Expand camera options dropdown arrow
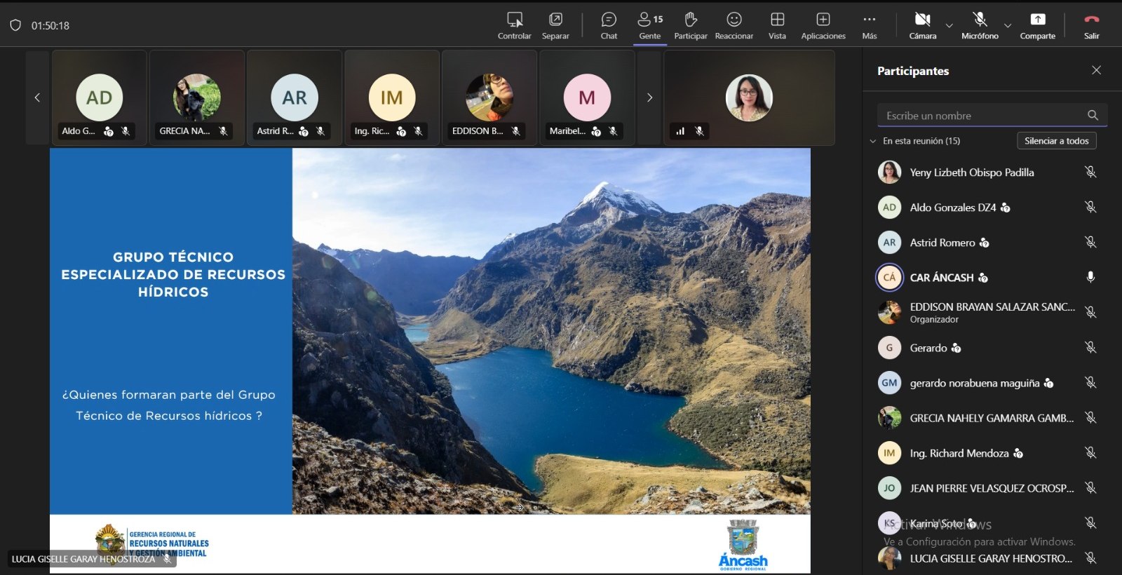Image resolution: width=1122 pixels, height=575 pixels. coord(949,26)
